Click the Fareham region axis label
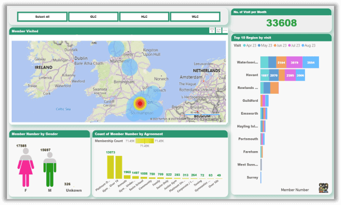 (x=250, y=152)
